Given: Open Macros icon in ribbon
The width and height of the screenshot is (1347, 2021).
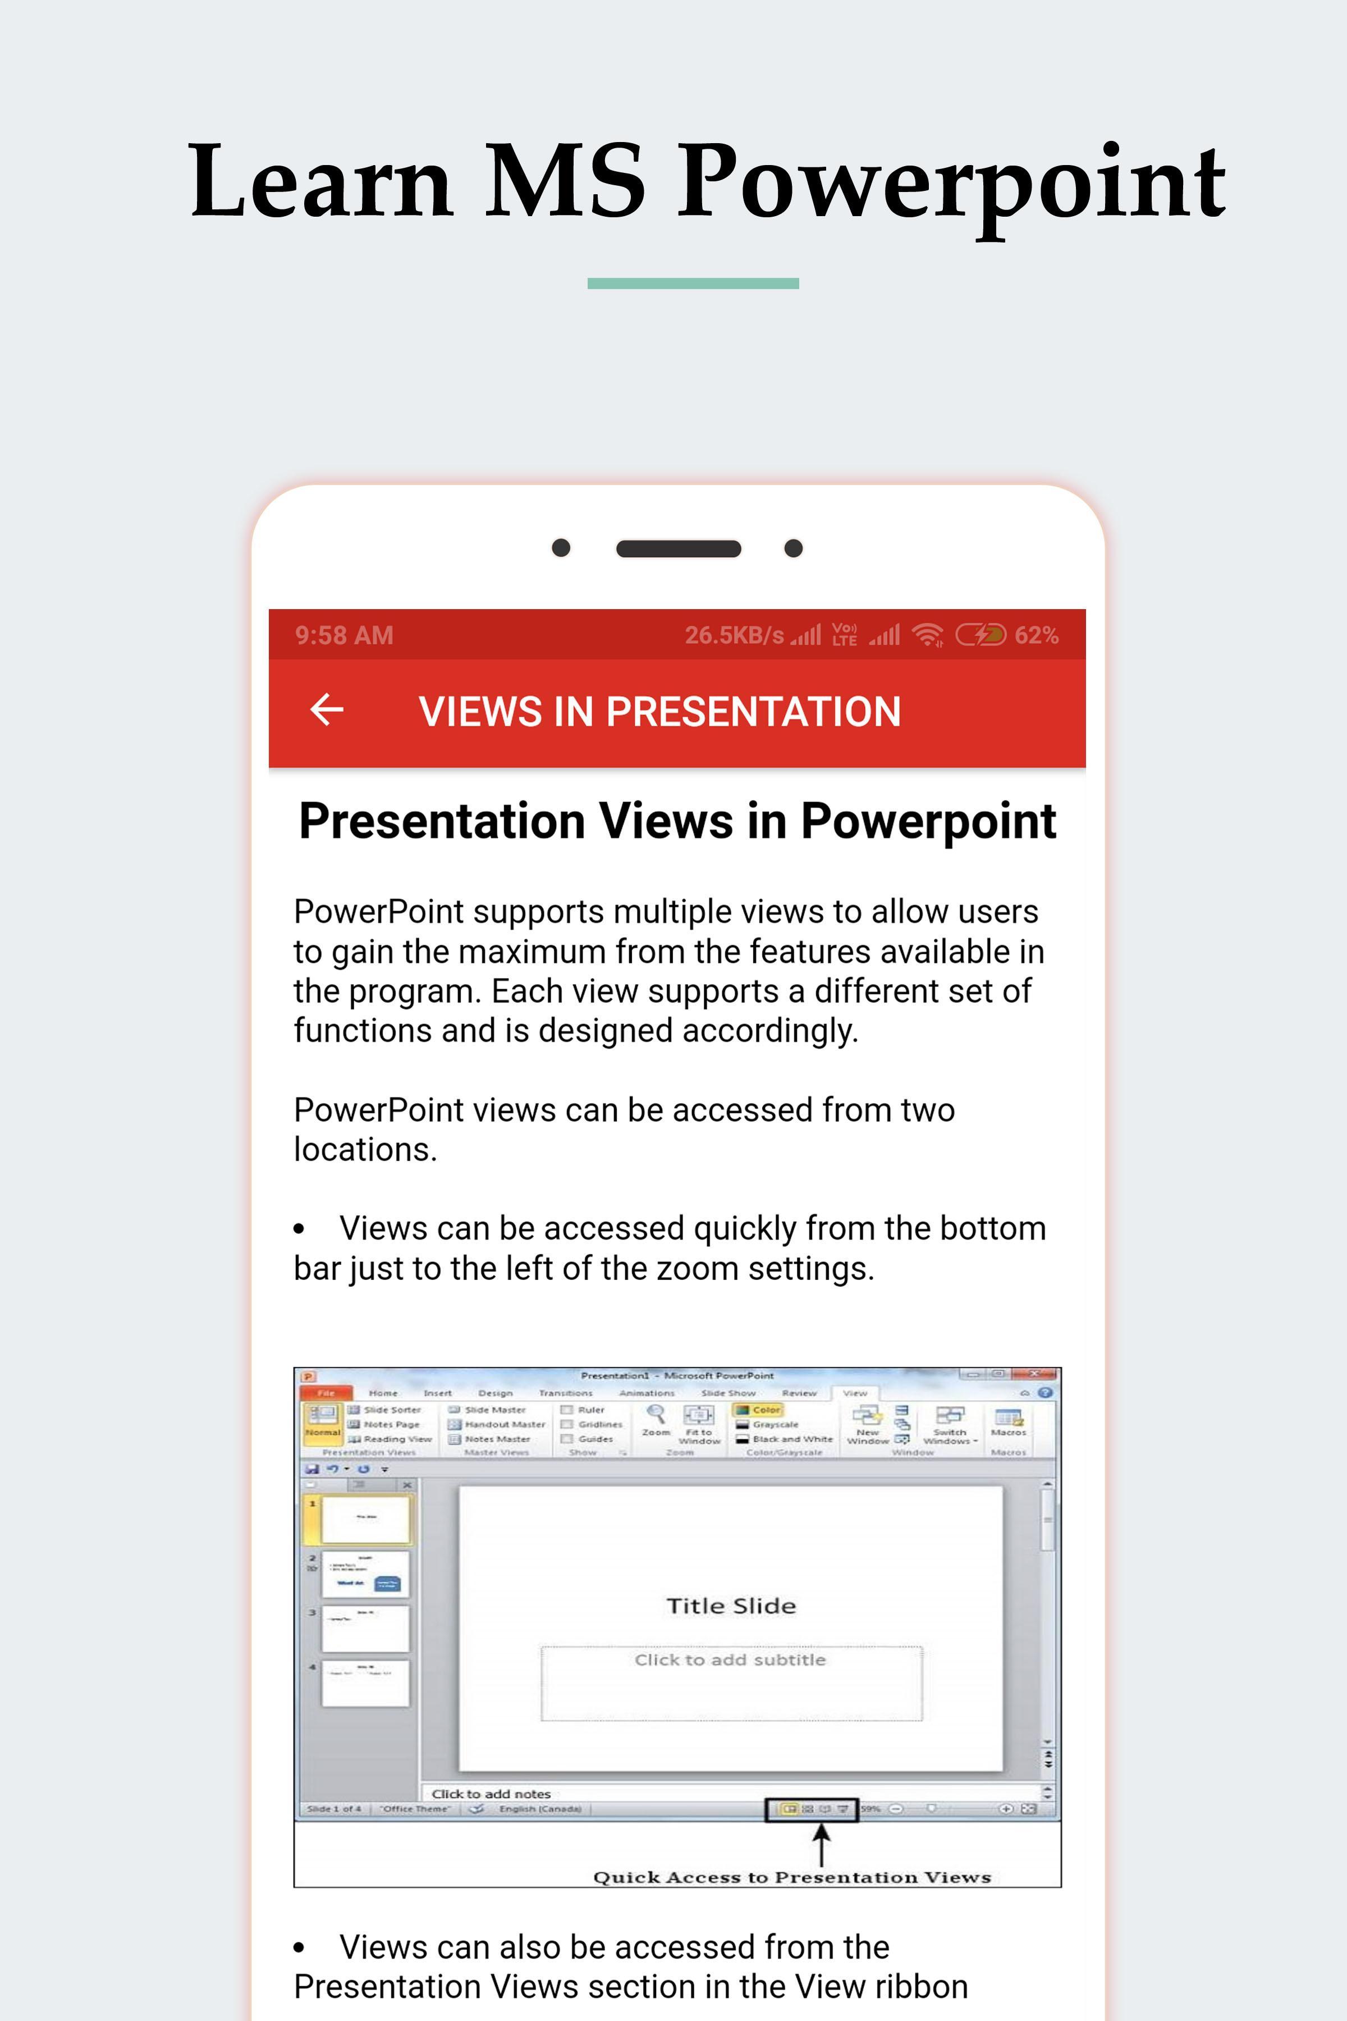Looking at the screenshot, I should 1007,1417.
